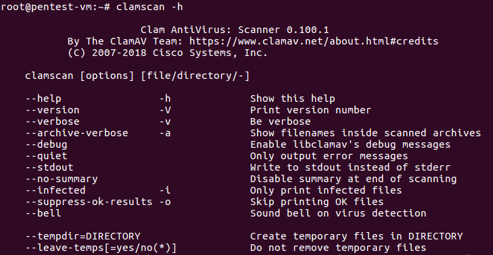Click the --no-summary option
The width and height of the screenshot is (493, 255).
(x=62, y=179)
